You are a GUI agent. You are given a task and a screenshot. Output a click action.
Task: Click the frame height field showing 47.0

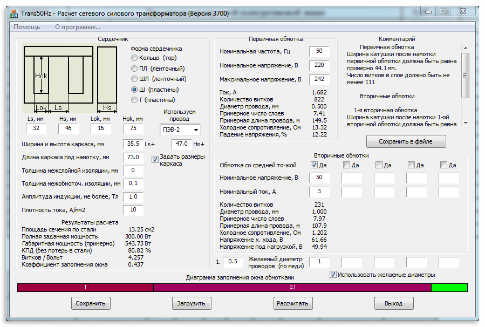click(x=182, y=144)
